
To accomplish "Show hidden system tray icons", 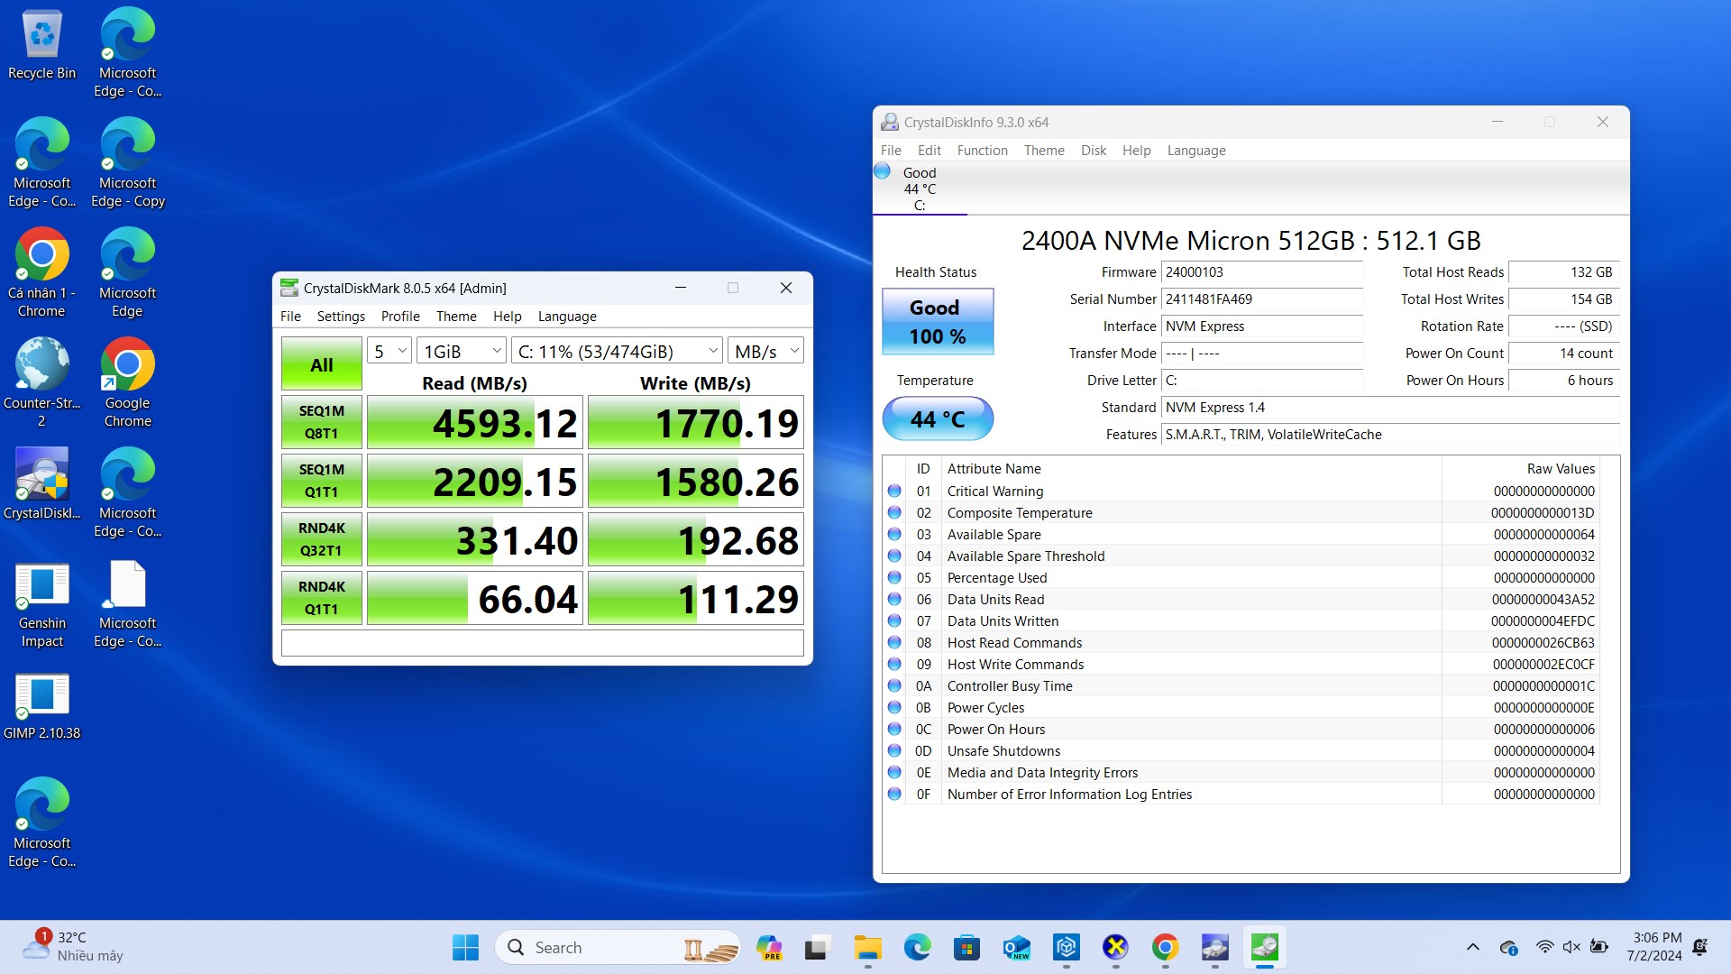I will tap(1473, 947).
